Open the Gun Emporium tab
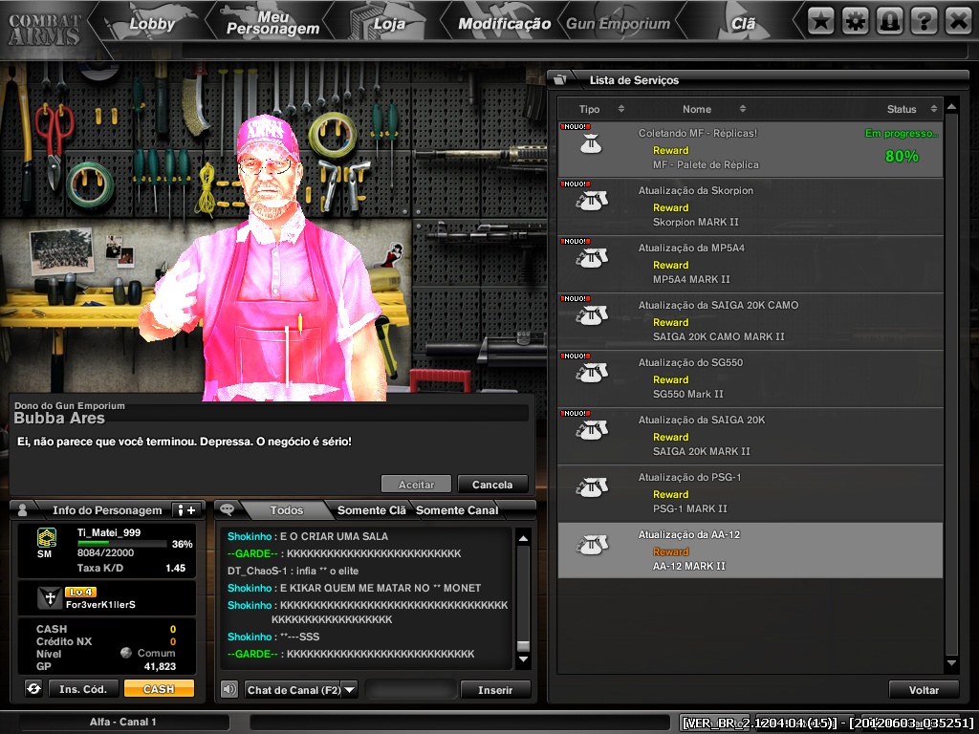This screenshot has width=979, height=734. point(618,24)
